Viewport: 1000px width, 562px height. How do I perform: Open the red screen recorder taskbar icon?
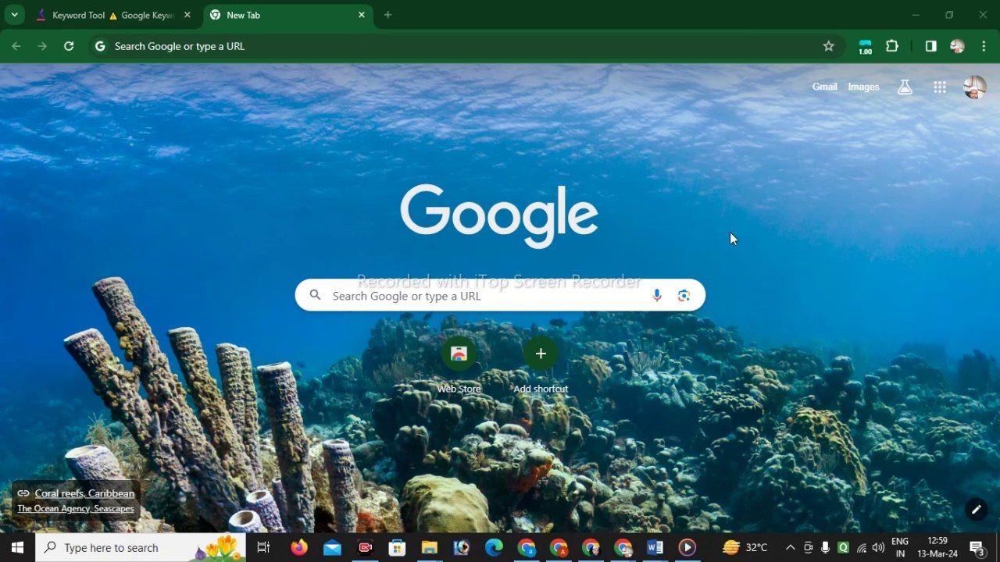coord(365,547)
